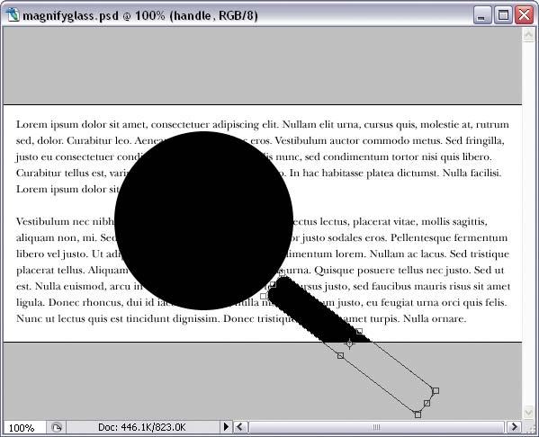Viewport: 539px width, 437px height.
Task: Click the Doc: 446.1K/823.0K status text
Action: tap(141, 427)
